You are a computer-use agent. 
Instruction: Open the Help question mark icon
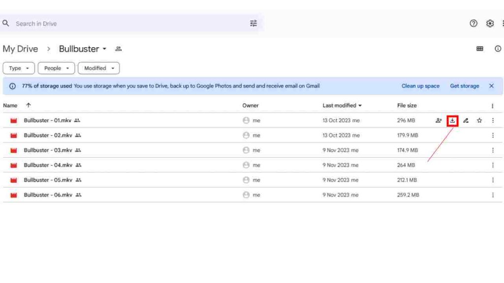473,24
